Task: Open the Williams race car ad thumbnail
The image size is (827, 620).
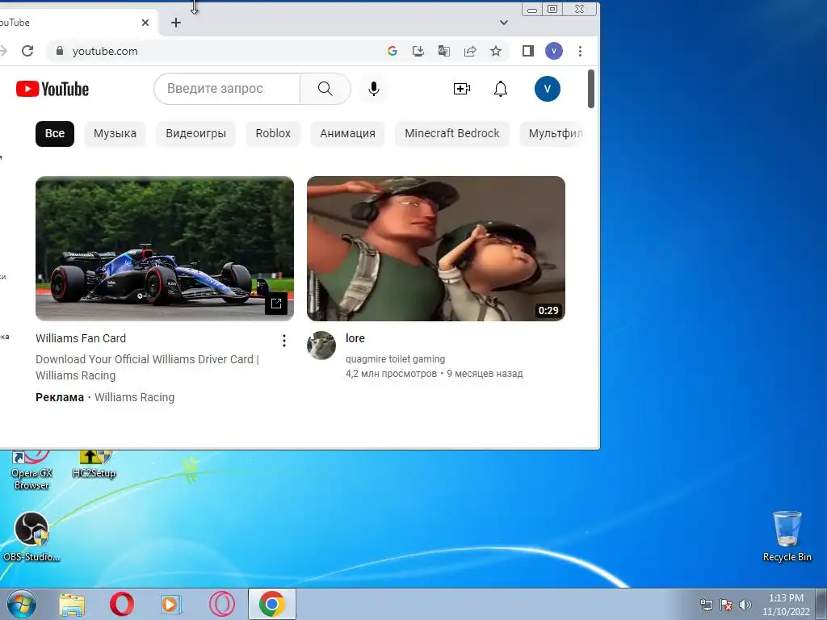Action: tap(165, 249)
